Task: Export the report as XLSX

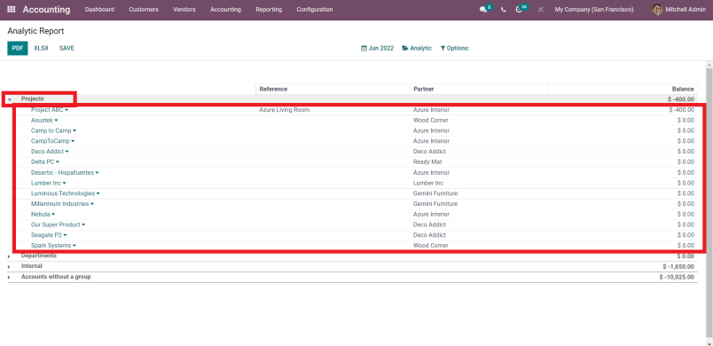Action: tap(41, 48)
